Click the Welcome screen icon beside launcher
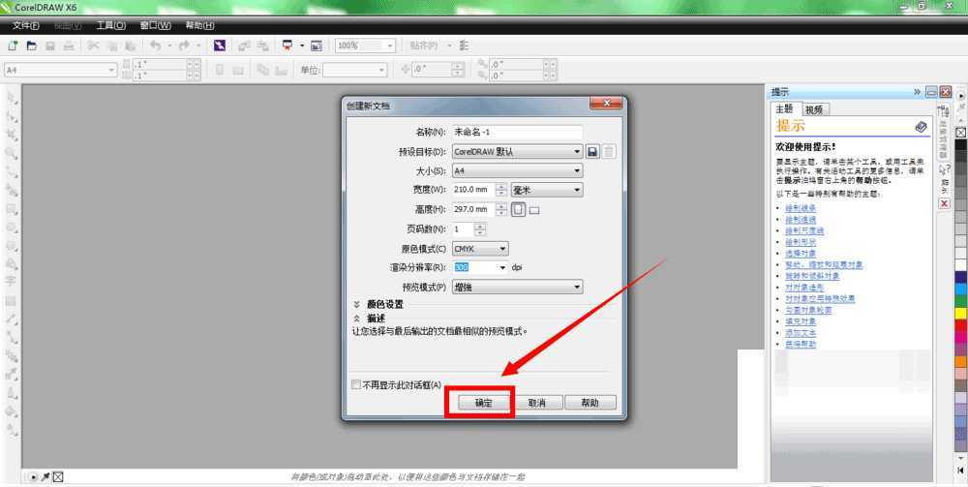 coord(317,46)
